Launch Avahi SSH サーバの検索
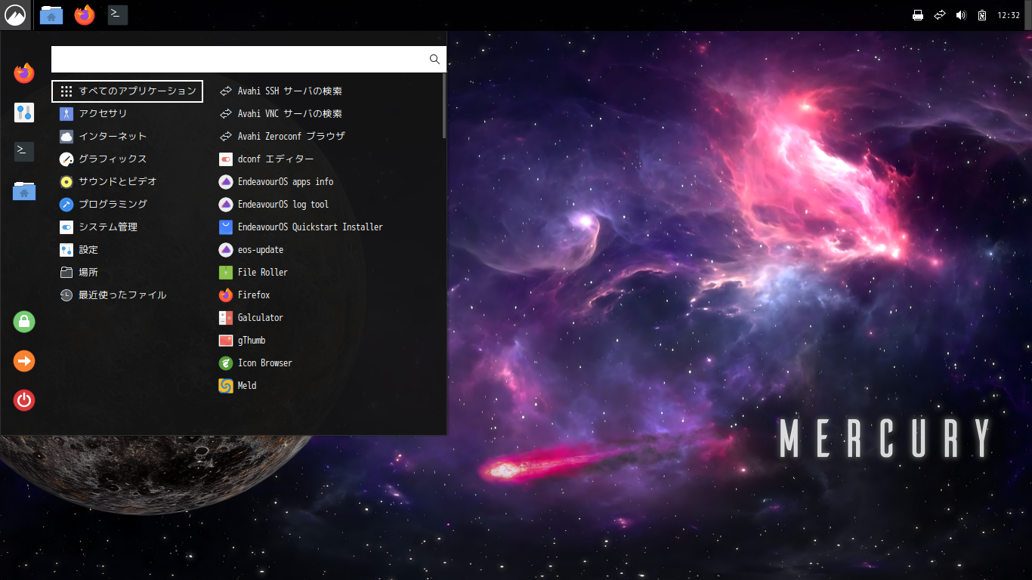This screenshot has height=580, width=1032. [326, 91]
